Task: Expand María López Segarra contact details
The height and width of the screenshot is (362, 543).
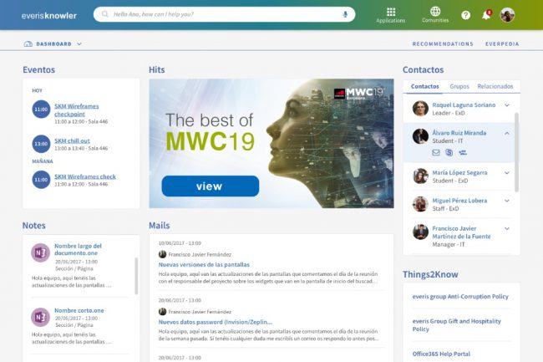Action: click(x=507, y=172)
